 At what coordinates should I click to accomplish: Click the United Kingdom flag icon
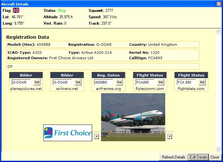tap(16, 10)
